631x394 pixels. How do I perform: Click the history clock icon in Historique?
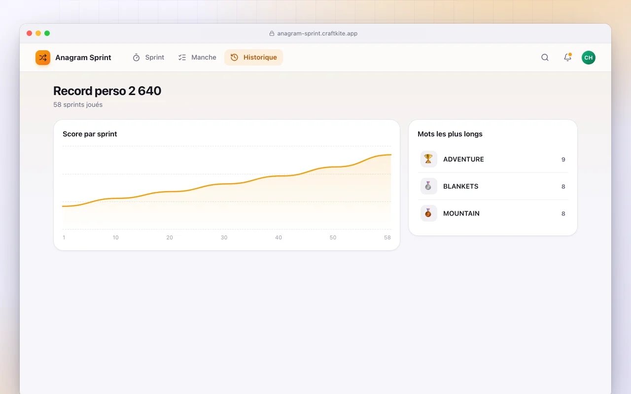pyautogui.click(x=235, y=58)
